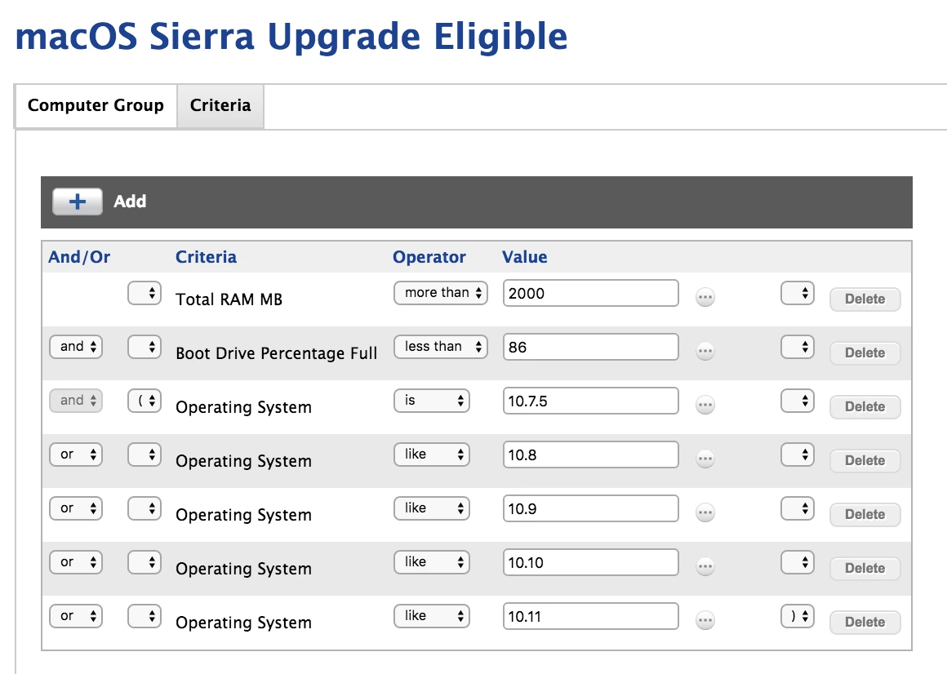Switch to the Computer Group tab
This screenshot has height=674, width=947.
point(96,105)
